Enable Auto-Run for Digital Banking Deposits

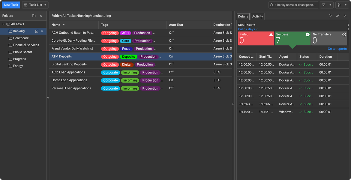tap(172, 64)
